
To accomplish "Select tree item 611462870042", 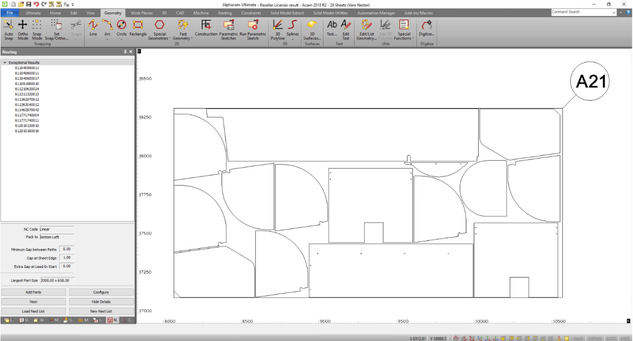I will (27, 110).
